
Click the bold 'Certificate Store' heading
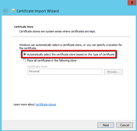24,27
